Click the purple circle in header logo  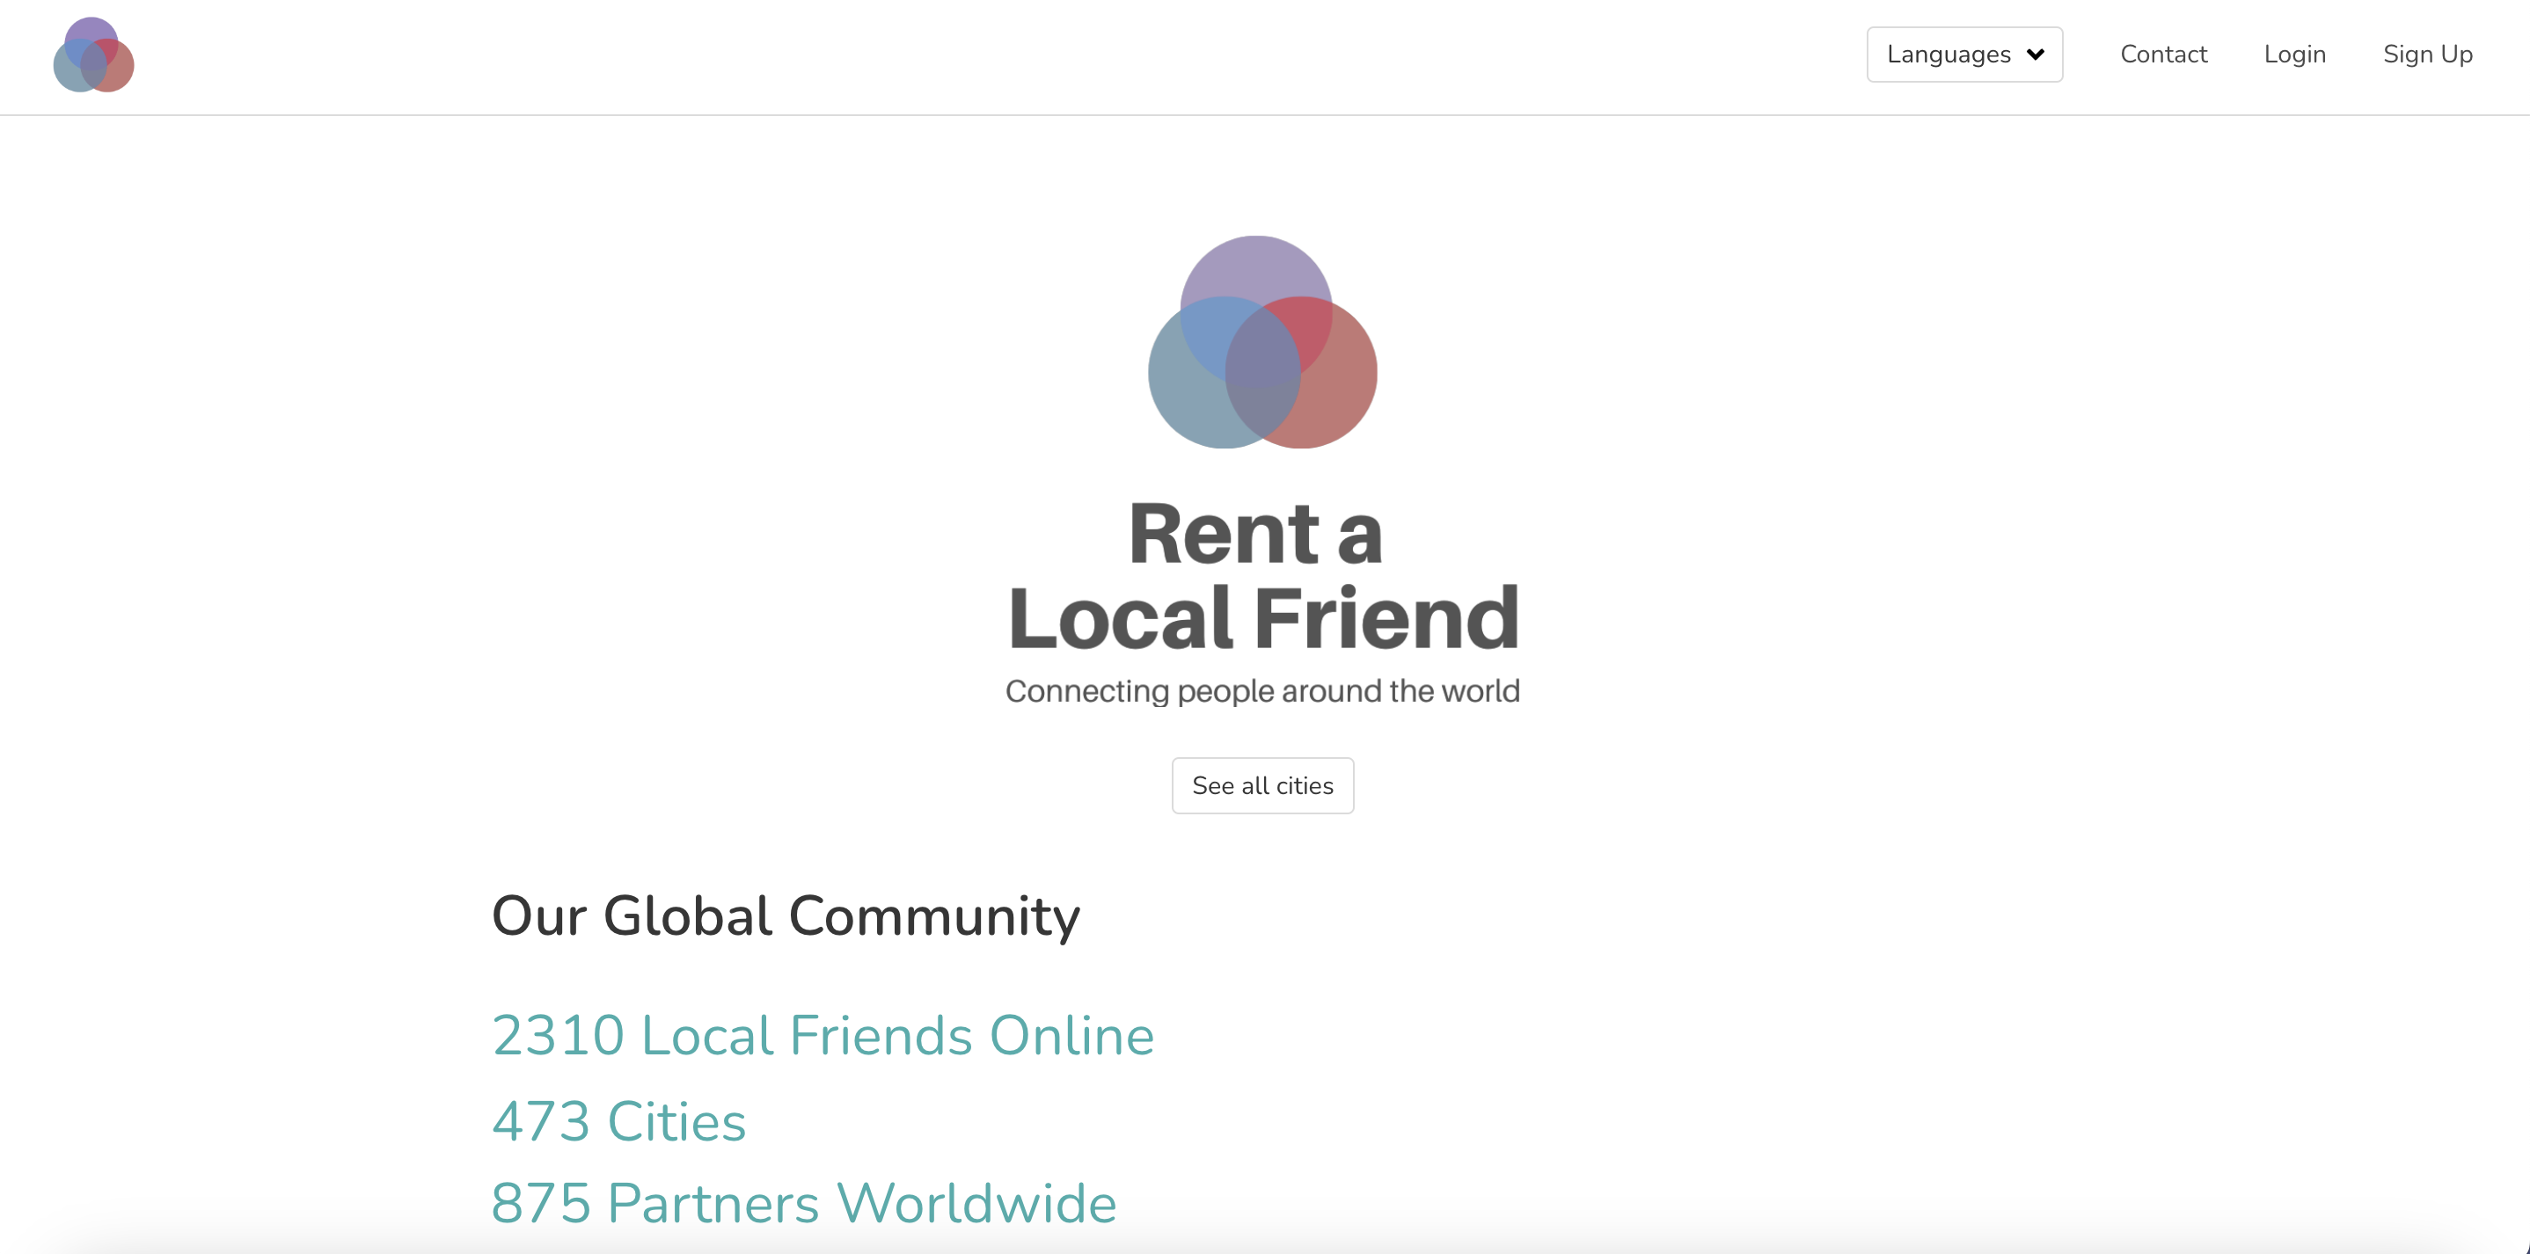point(91,28)
